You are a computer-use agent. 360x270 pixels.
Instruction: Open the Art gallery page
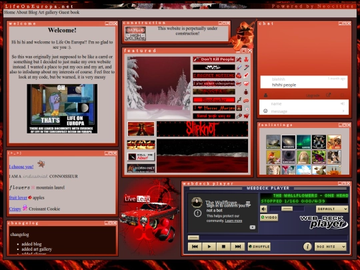tap(48, 13)
